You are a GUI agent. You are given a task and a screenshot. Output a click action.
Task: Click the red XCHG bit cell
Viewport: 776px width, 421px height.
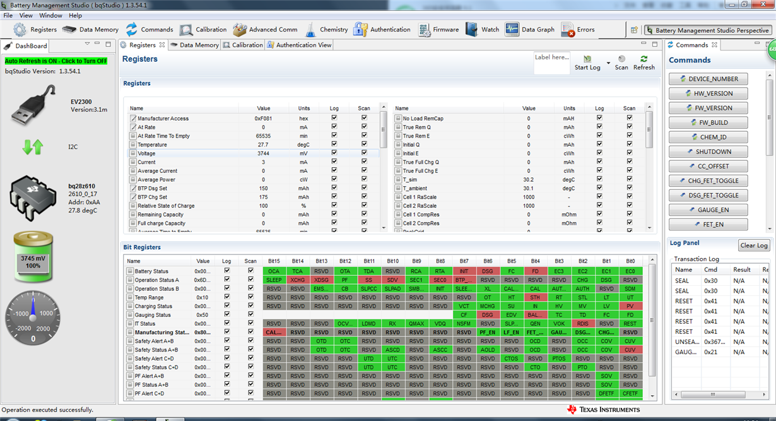click(298, 280)
